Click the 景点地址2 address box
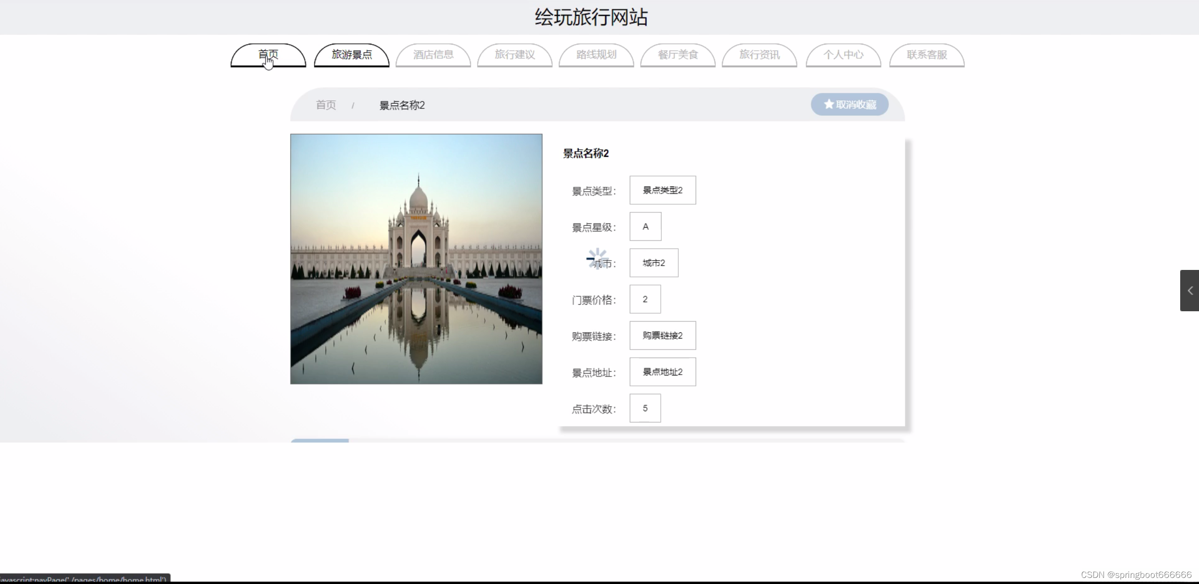The width and height of the screenshot is (1199, 584). (x=663, y=372)
